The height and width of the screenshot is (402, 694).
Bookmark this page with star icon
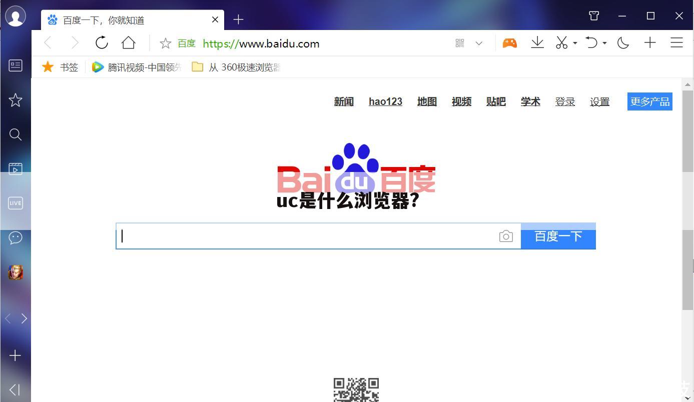[166, 43]
